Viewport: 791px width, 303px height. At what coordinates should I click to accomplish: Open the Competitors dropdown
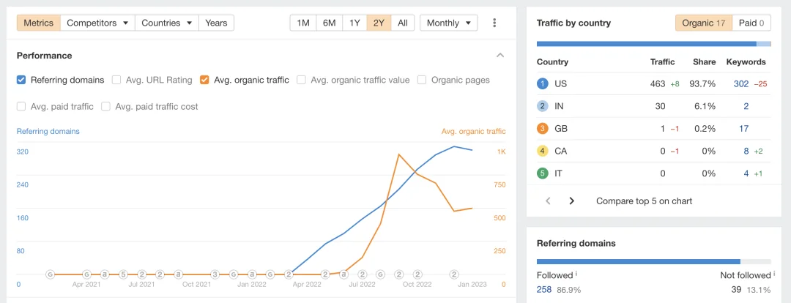tap(97, 23)
